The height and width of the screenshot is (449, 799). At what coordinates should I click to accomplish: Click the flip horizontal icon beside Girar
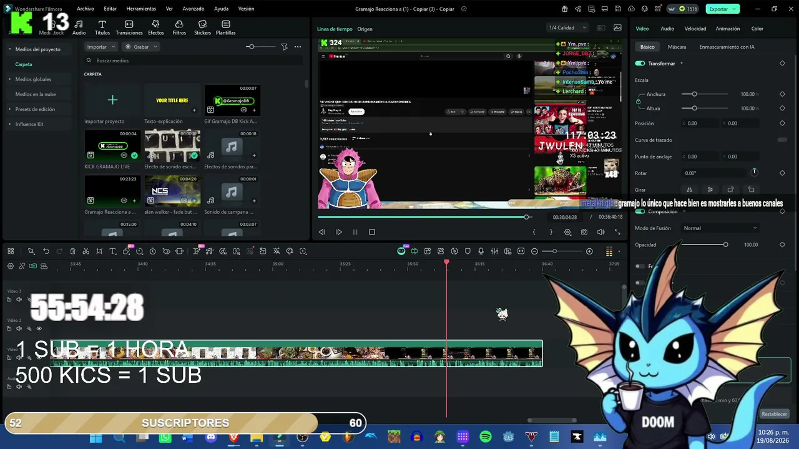[x=689, y=190]
